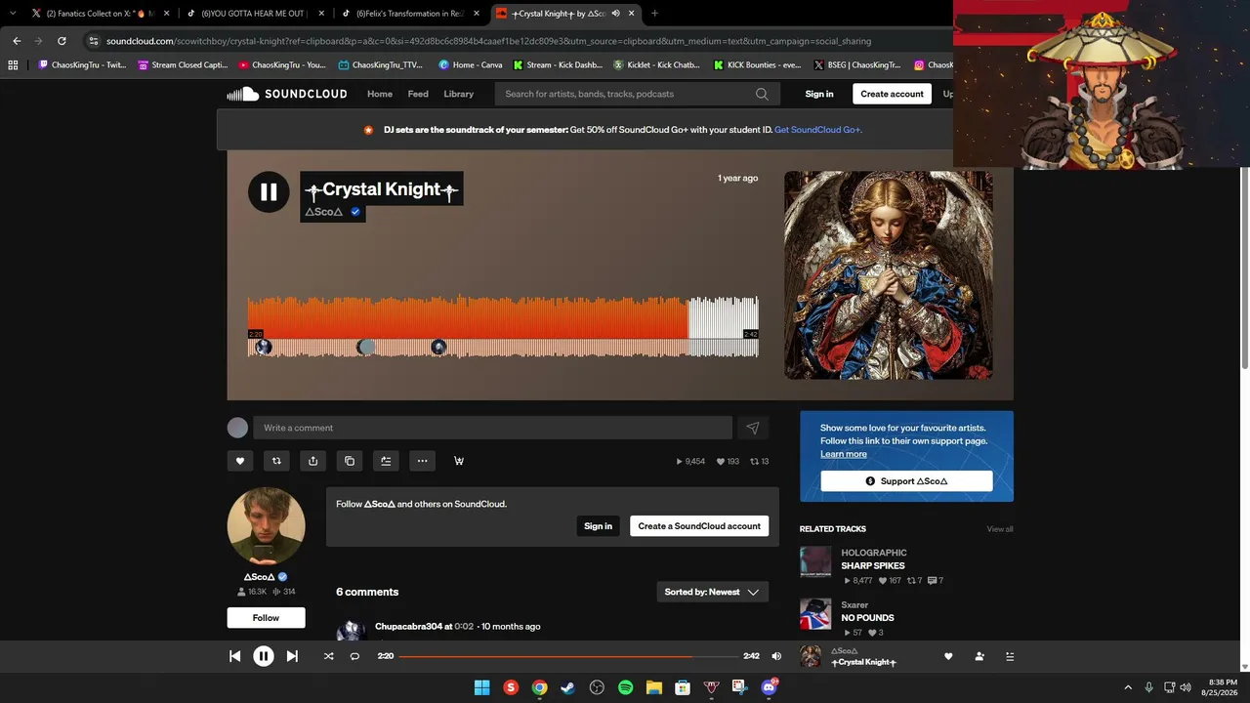Switch to YOU GOTTA HEAR ME OUT tab

[x=254, y=14]
